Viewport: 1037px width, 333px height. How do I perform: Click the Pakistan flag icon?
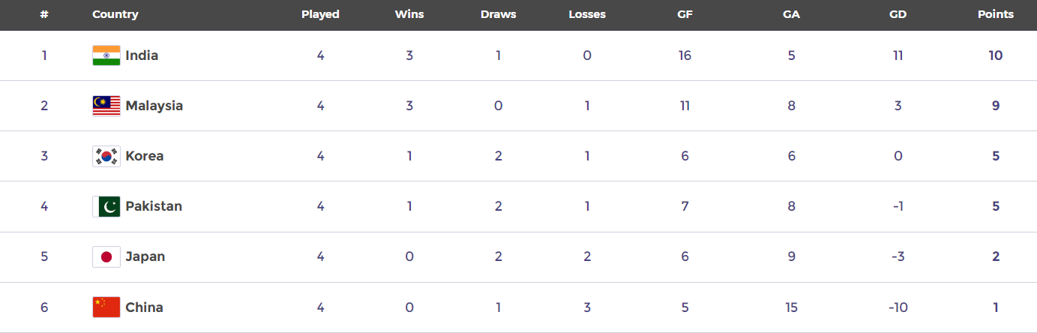click(106, 206)
